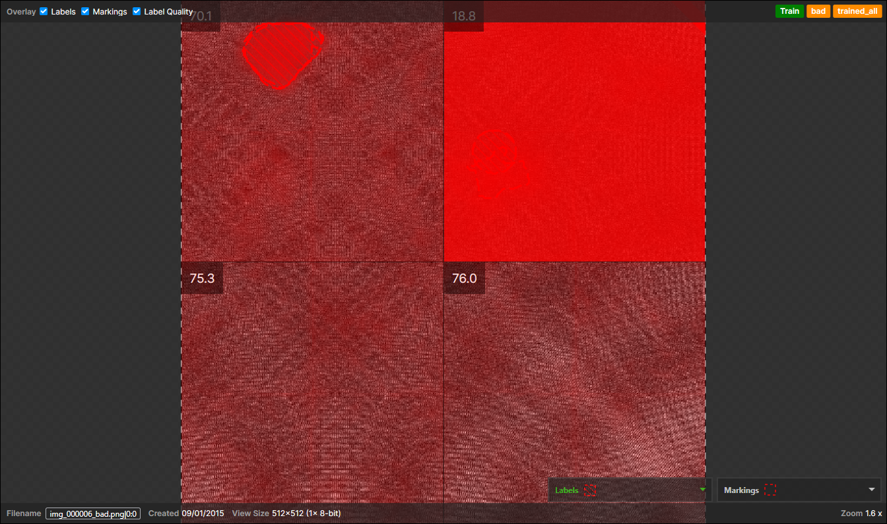
Task: Click the Created date 09/01/2015
Action: [x=203, y=513]
